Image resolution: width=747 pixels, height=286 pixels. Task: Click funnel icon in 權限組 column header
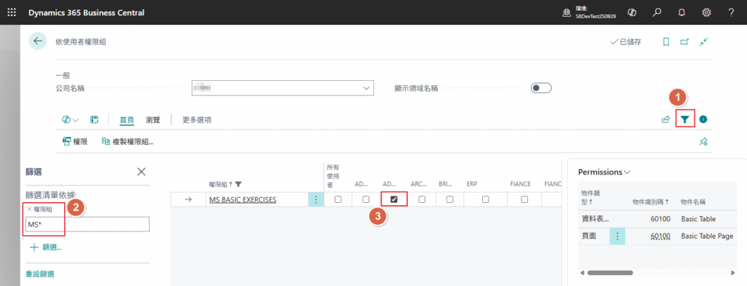pos(239,184)
